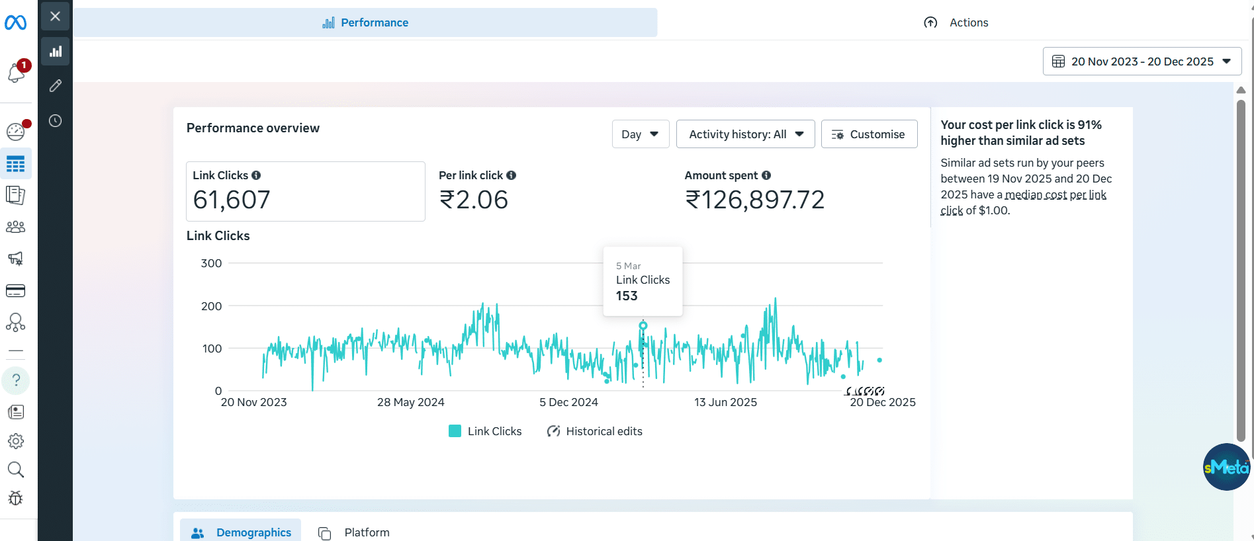This screenshot has height=541, width=1254.
Task: Toggle the Link Clicks legend series
Action: click(485, 431)
